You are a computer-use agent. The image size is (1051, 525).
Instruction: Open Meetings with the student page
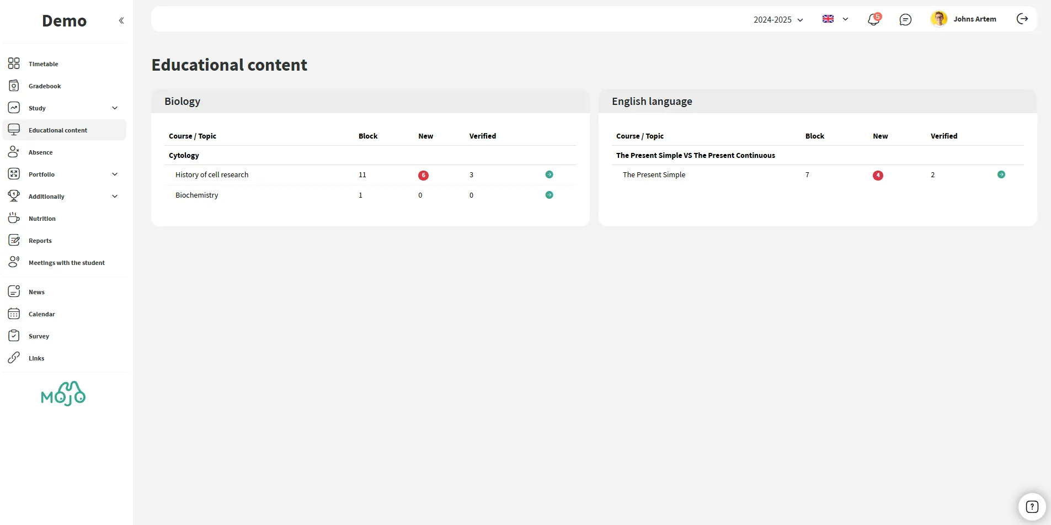(x=66, y=263)
